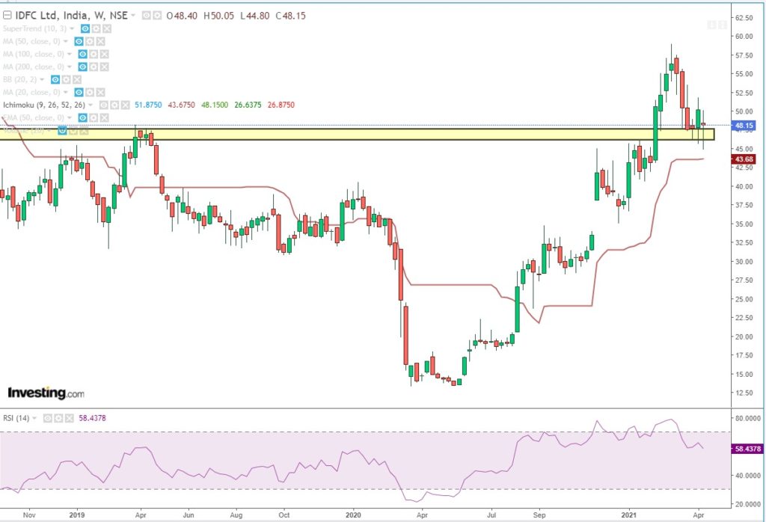Click the low price L44.80 readout
The width and height of the screenshot is (766, 522).
point(255,16)
